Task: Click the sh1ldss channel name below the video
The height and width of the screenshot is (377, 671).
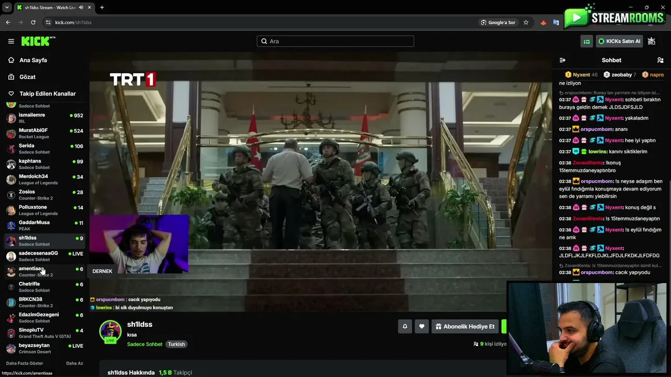Action: pyautogui.click(x=139, y=325)
